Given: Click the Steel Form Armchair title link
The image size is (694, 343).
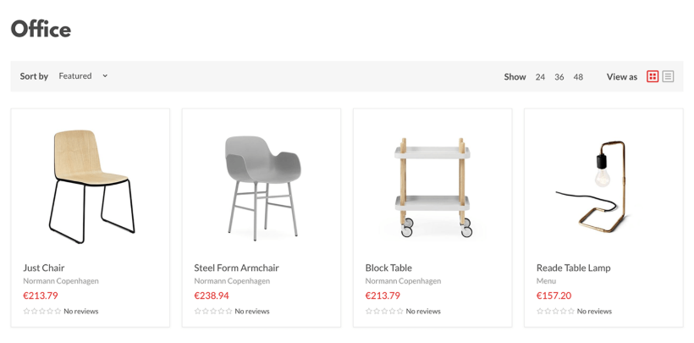Looking at the screenshot, I should 236,268.
